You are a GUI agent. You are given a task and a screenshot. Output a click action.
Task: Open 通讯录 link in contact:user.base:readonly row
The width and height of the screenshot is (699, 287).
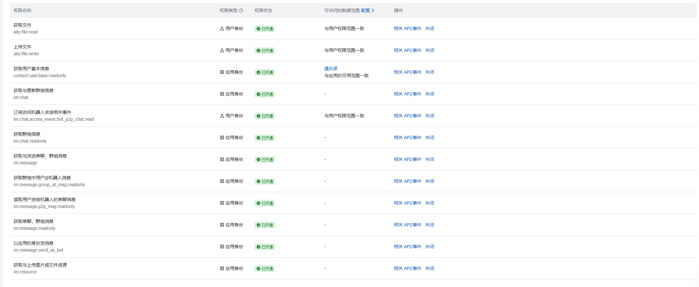pos(331,69)
